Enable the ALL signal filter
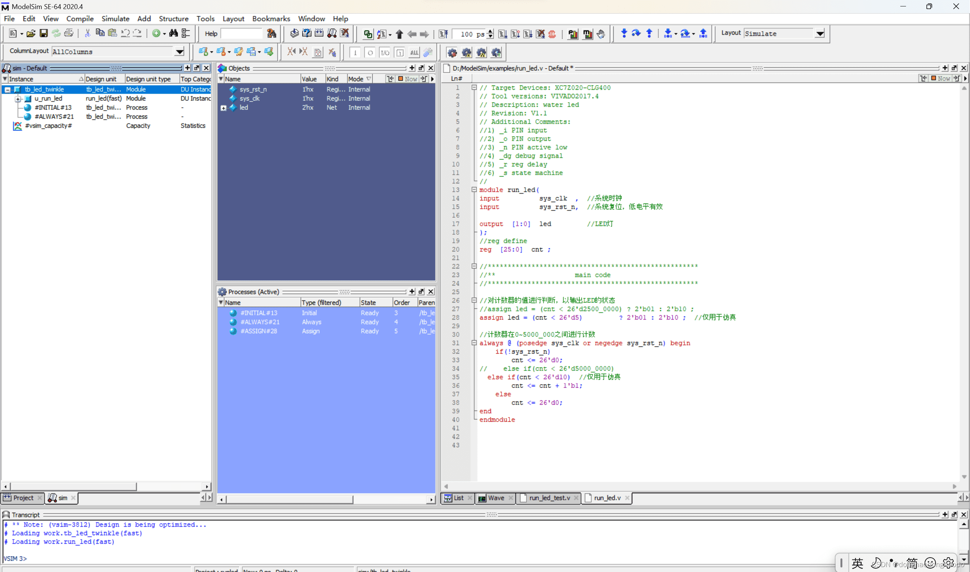This screenshot has height=572, width=970. [414, 53]
